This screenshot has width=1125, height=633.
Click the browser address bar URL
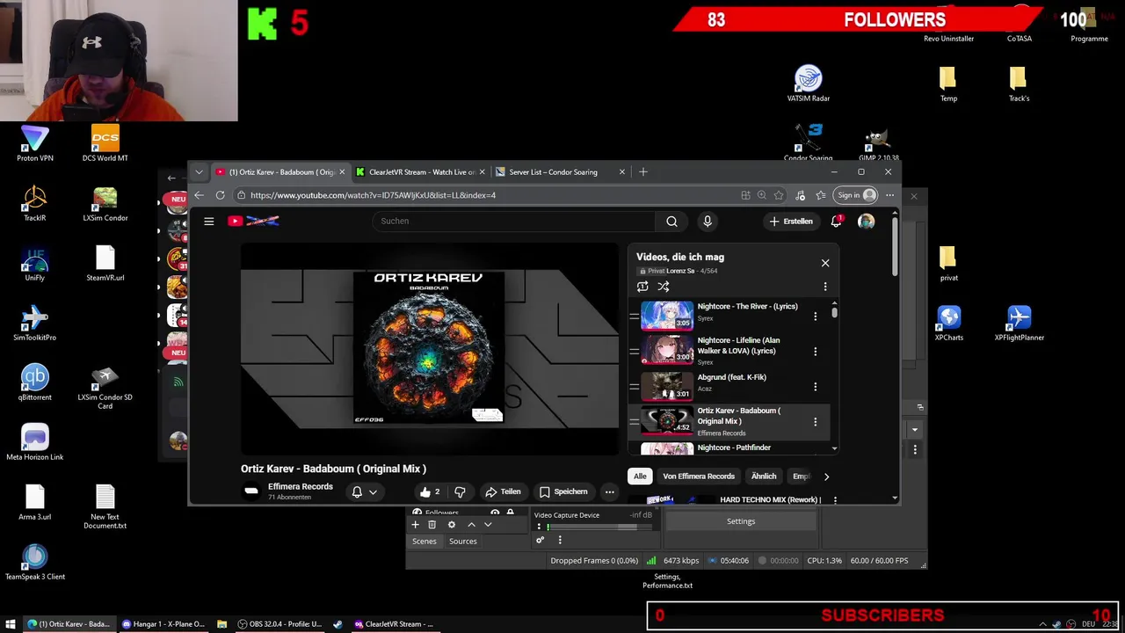tap(373, 195)
